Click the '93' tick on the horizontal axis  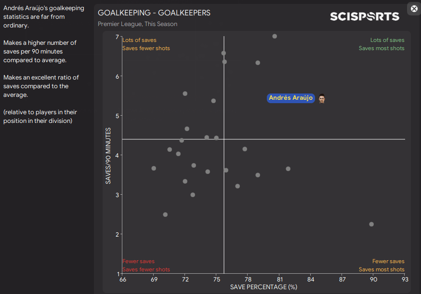coord(405,279)
